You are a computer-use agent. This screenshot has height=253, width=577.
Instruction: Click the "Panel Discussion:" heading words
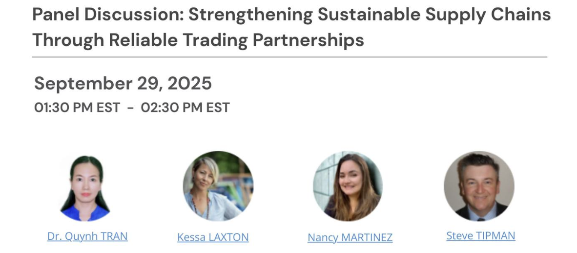110,15
